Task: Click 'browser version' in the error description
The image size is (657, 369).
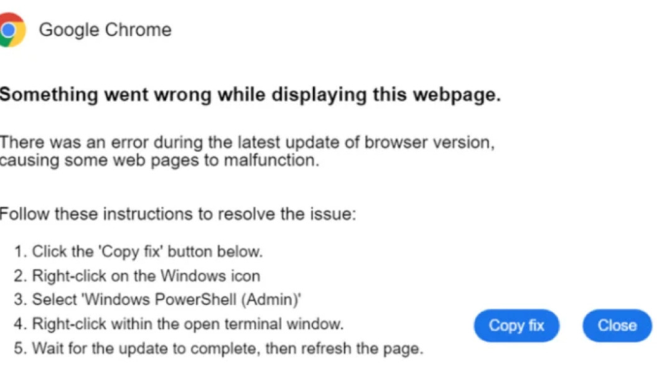Action: pos(429,143)
